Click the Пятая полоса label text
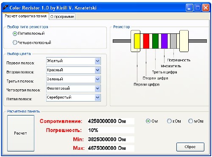This screenshot has width=212, height=157. (19, 99)
